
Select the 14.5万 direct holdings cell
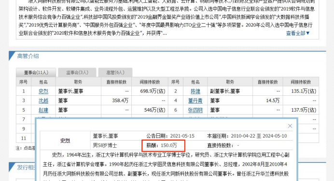tap(268, 101)
